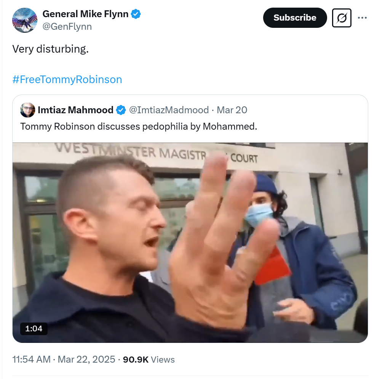The width and height of the screenshot is (377, 379).
Task: Select the quoted text about Tommy Robinson discusses
Action: [139, 127]
